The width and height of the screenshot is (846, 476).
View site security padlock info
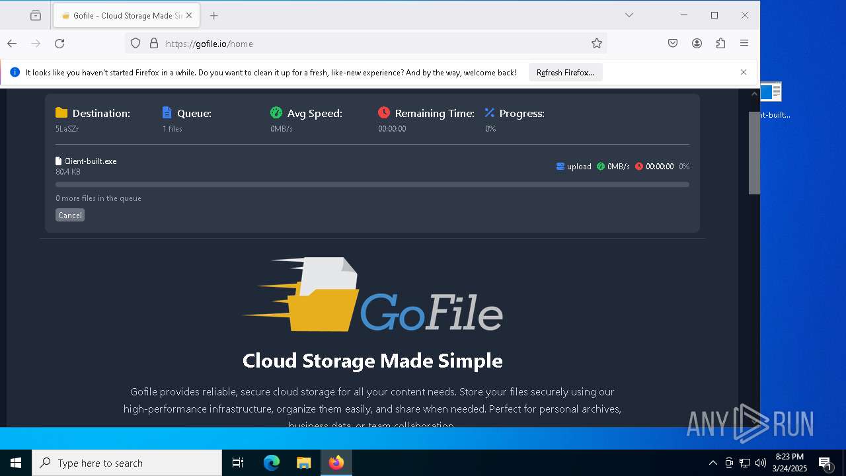pyautogui.click(x=154, y=44)
